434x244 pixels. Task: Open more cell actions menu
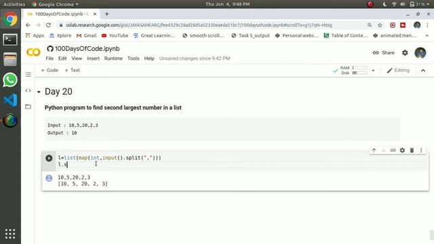(421, 150)
